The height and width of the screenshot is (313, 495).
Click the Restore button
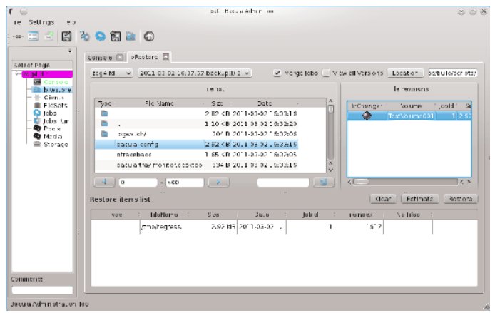click(x=460, y=200)
